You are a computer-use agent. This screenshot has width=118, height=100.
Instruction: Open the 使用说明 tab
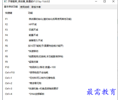point(25,7)
